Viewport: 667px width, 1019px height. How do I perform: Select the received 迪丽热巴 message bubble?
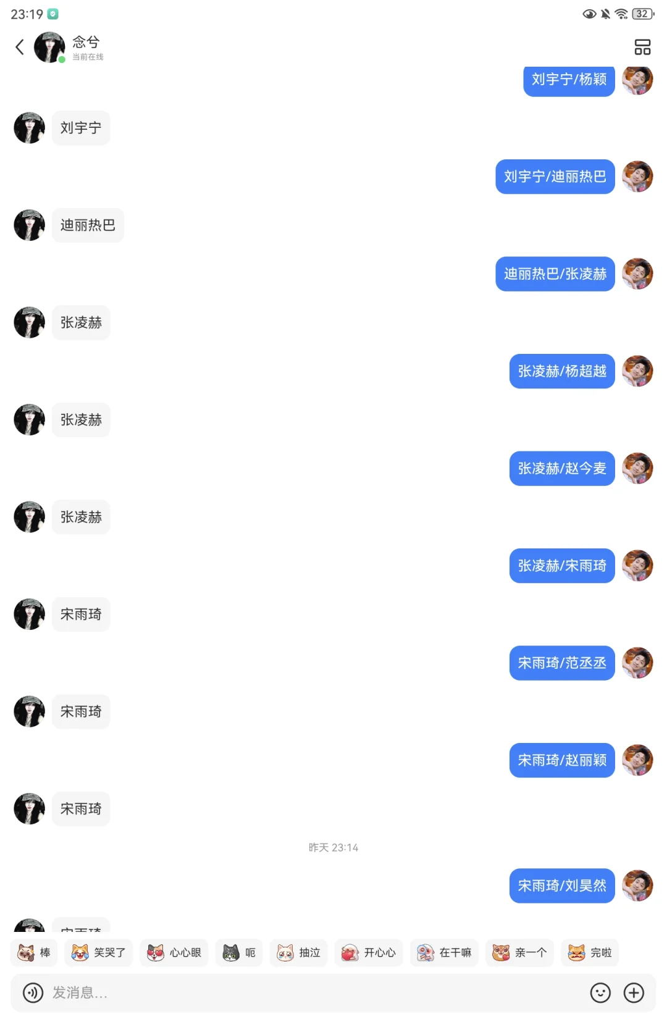point(88,225)
